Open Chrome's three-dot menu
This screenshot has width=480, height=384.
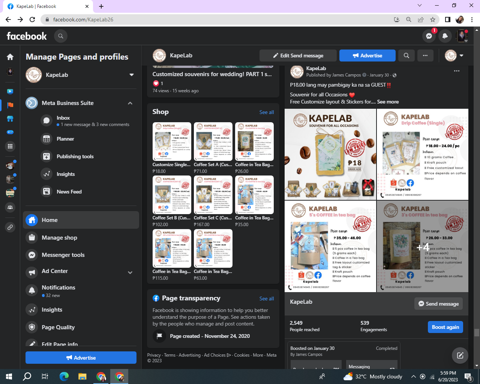coord(472,19)
